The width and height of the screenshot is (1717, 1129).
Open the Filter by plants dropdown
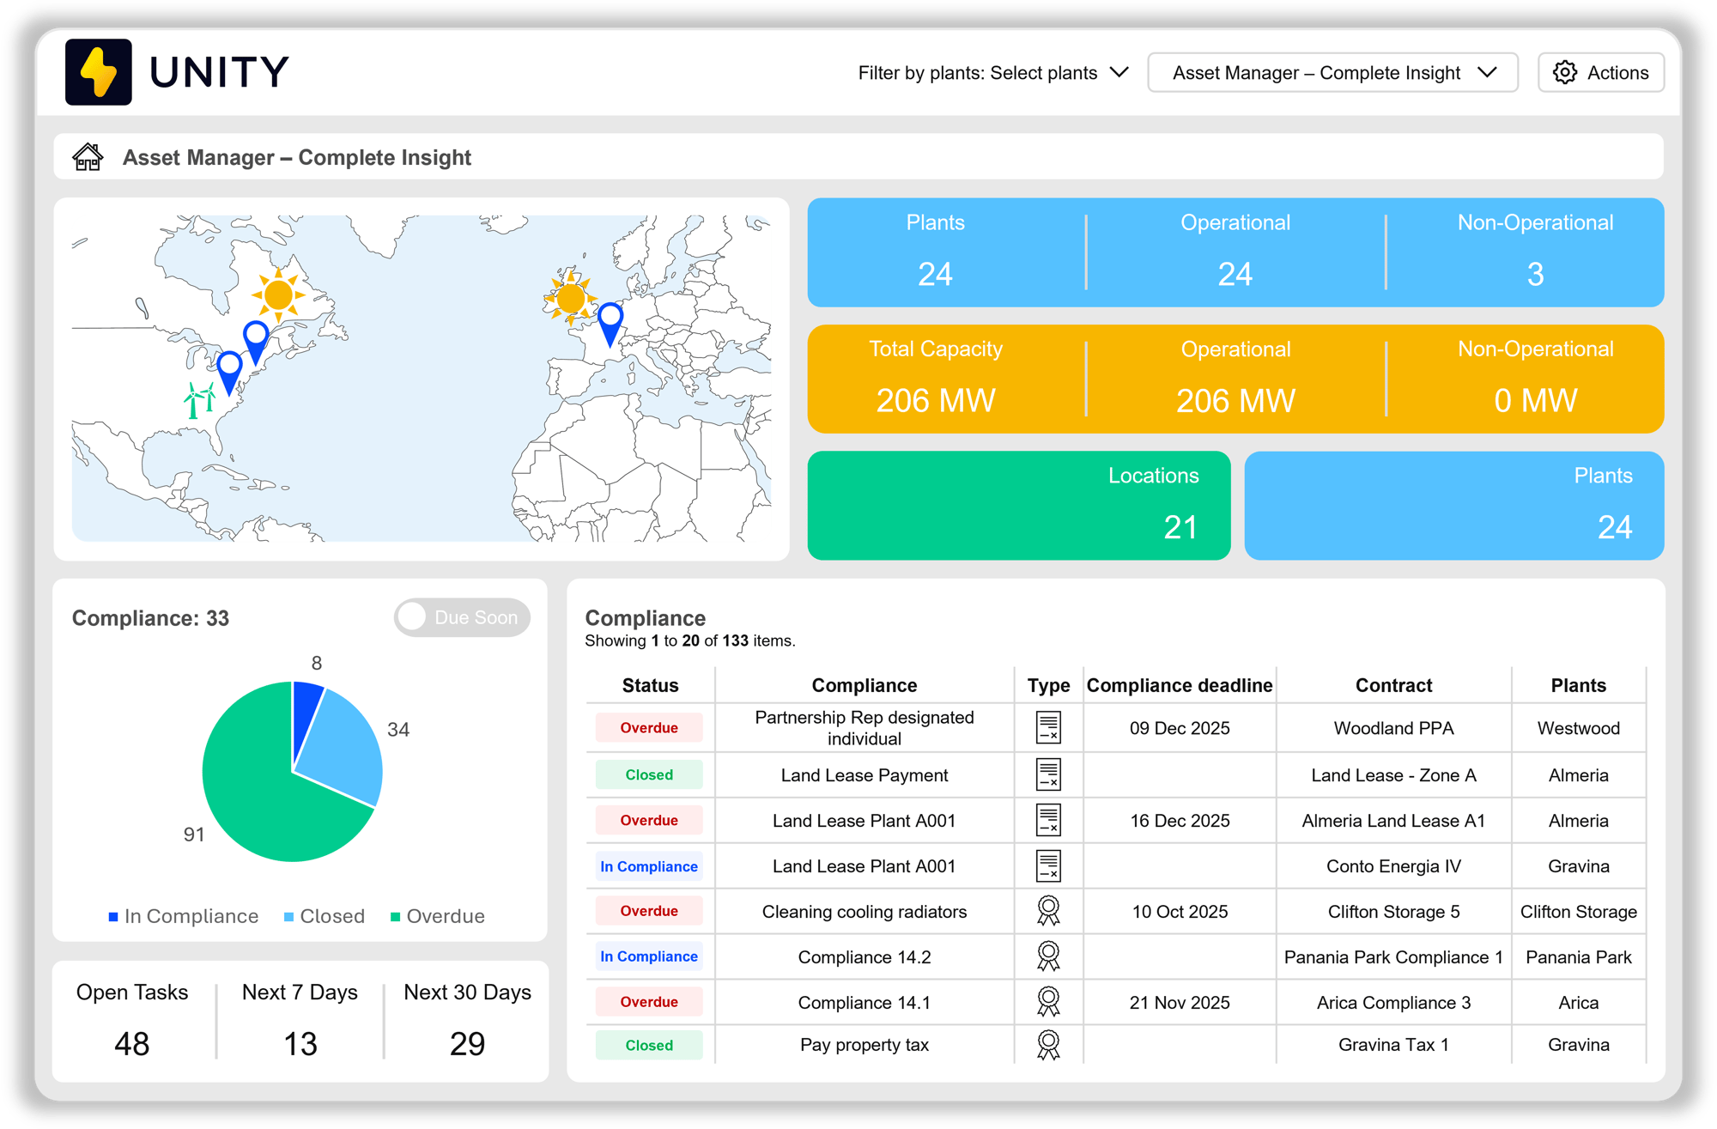pos(992,72)
